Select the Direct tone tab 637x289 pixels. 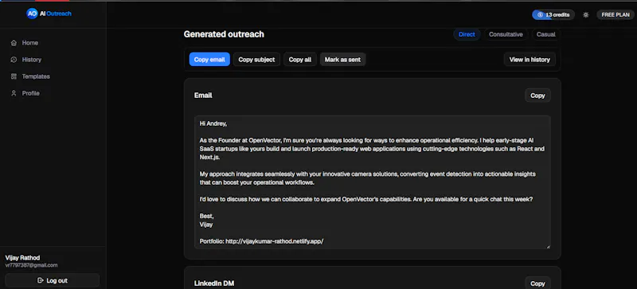[467, 34]
